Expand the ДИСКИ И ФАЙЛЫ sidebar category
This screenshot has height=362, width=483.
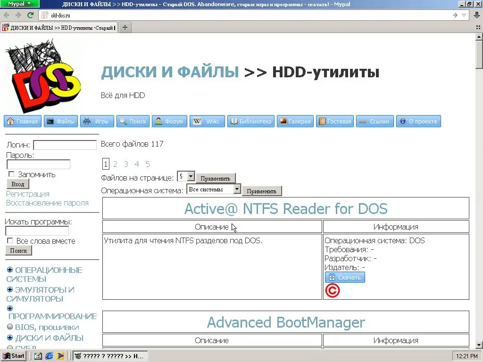(10, 337)
